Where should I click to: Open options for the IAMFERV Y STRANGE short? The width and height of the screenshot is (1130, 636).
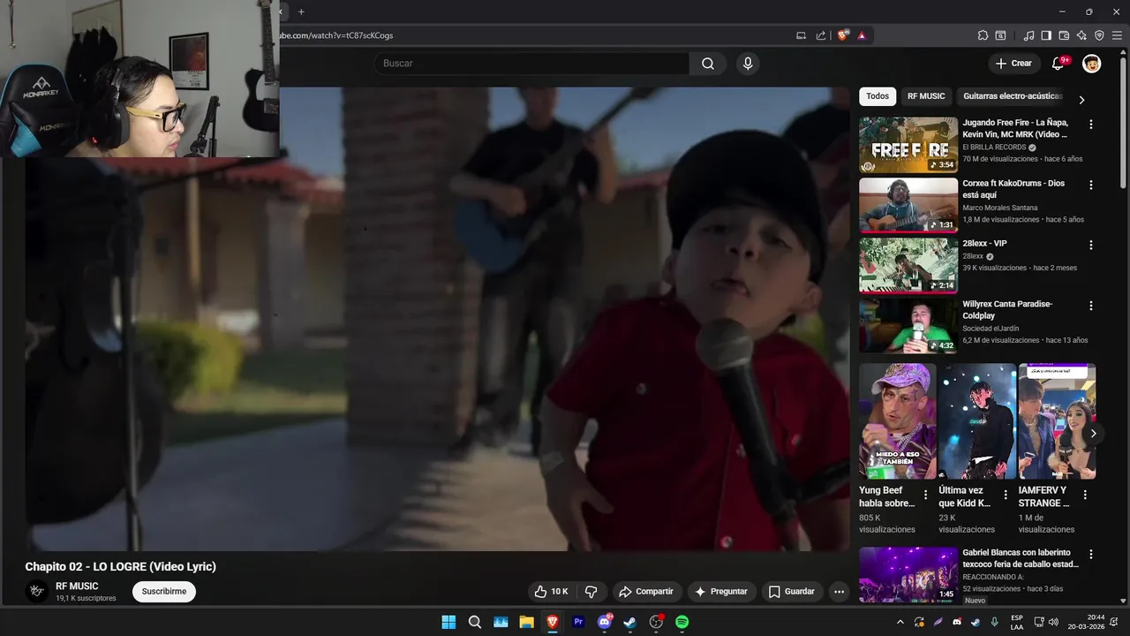1085,495
